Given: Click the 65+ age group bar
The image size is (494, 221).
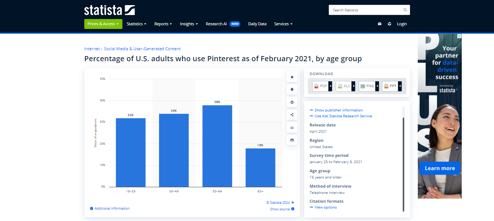Looking at the screenshot, I should [260, 167].
